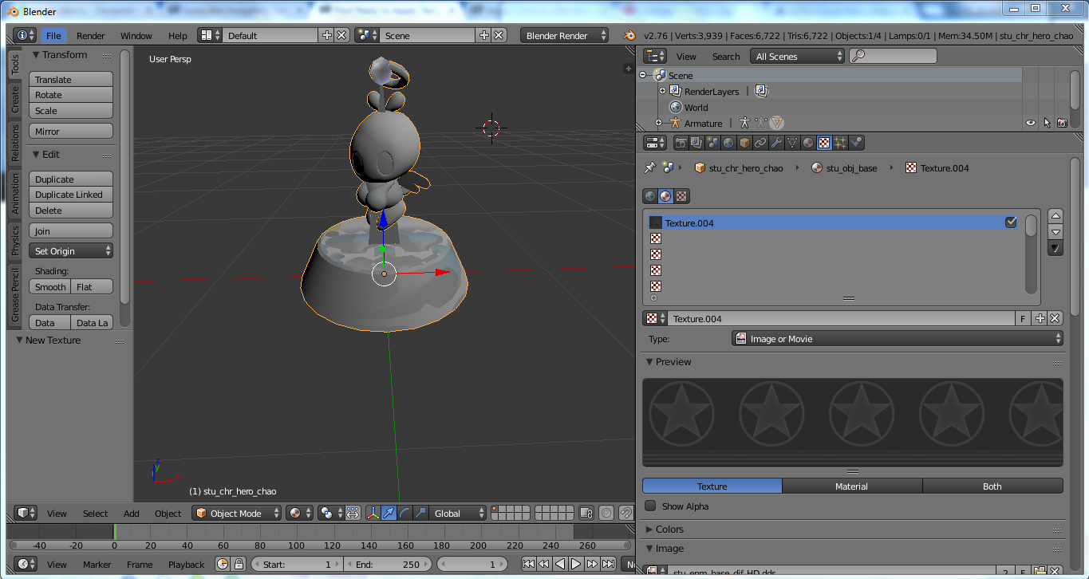The image size is (1089, 579).
Task: Show other data textures checkerboard button
Action: pos(681,196)
